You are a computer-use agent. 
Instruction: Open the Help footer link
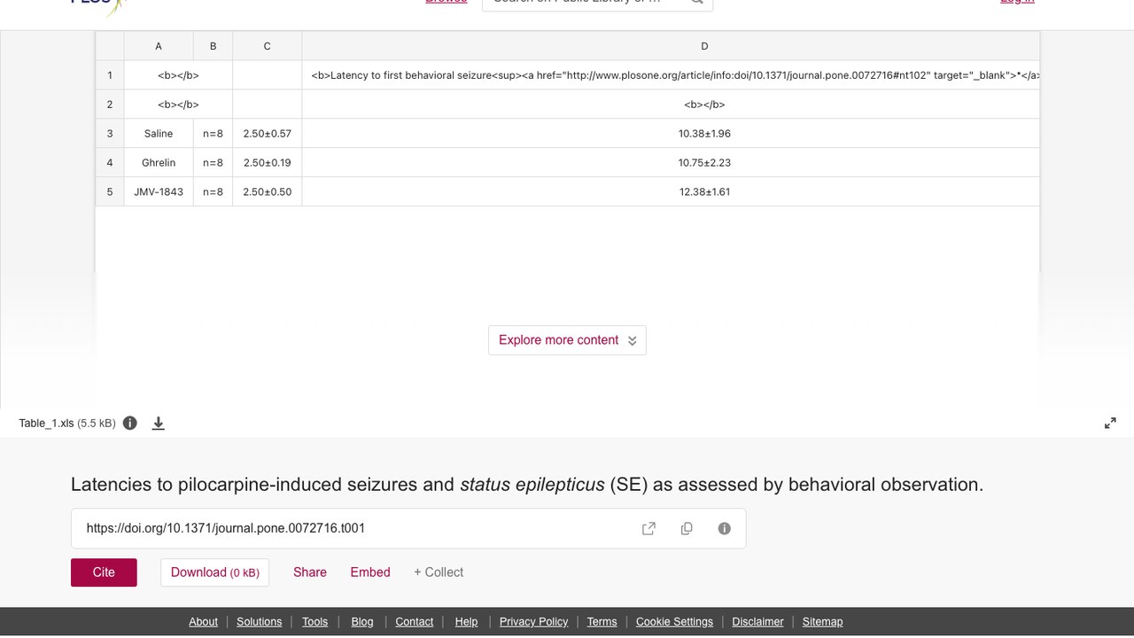tap(466, 621)
